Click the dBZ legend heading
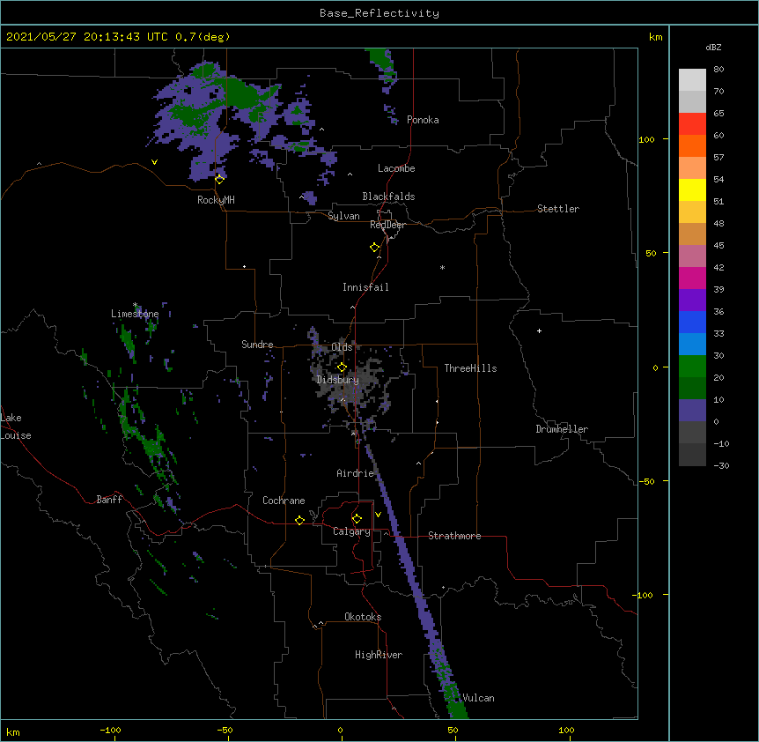The image size is (759, 742). (x=713, y=47)
